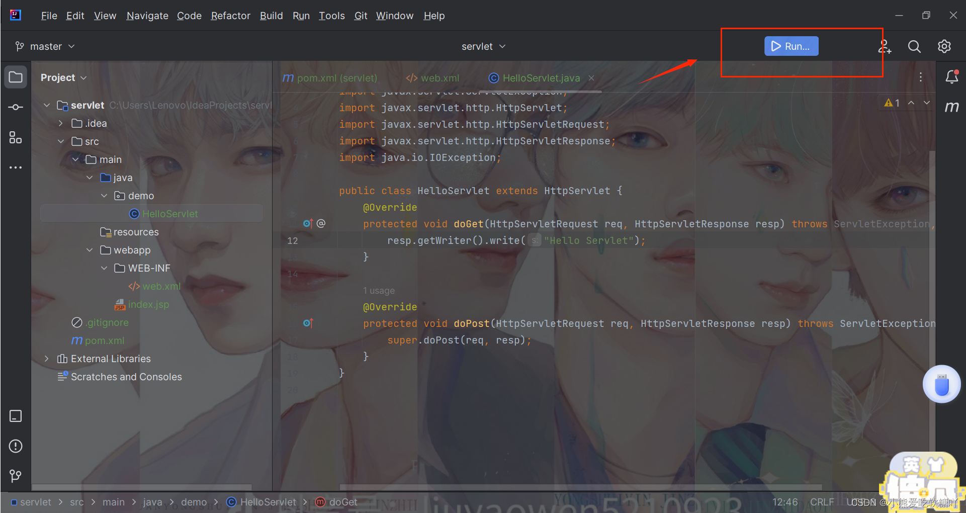Click doPost override gutter icon

[308, 323]
